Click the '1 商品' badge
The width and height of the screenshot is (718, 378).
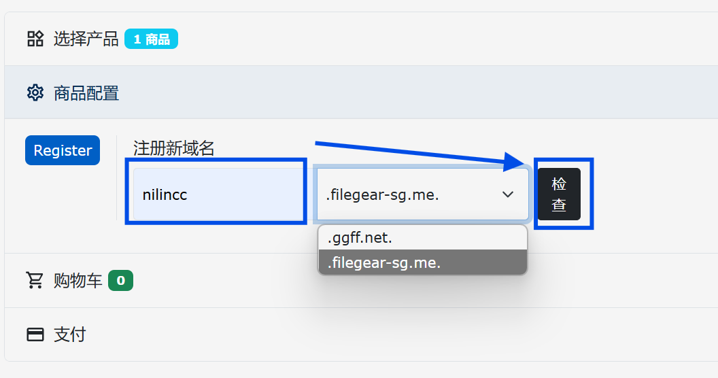(x=151, y=39)
